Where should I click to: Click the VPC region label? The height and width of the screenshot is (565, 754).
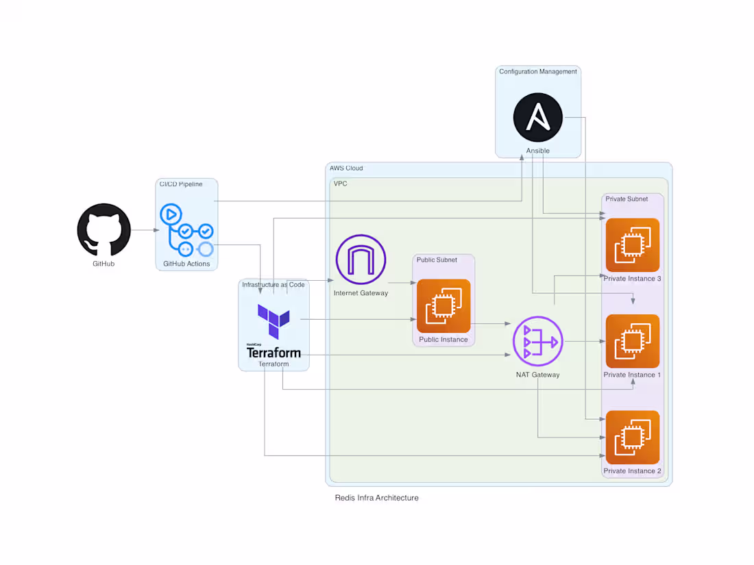click(x=340, y=184)
